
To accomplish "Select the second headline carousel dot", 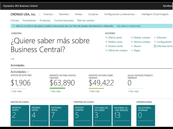I will pyautogui.click(x=13, y=59).
